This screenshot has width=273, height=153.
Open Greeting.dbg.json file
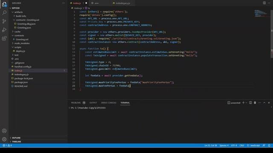click(x=26, y=24)
